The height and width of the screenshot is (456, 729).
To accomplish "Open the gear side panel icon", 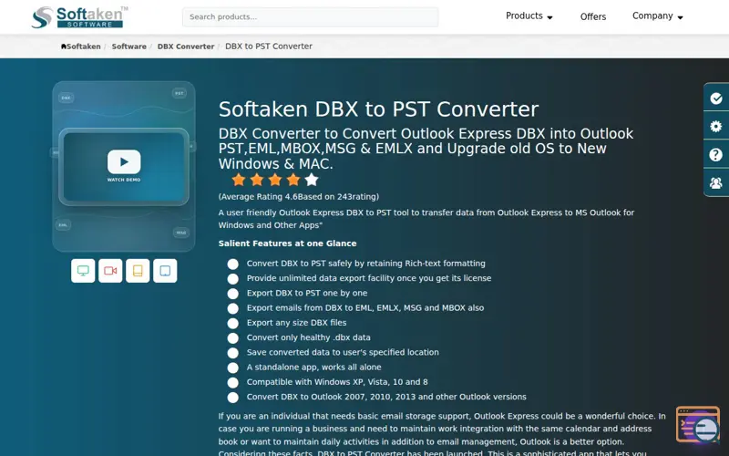I will [716, 126].
